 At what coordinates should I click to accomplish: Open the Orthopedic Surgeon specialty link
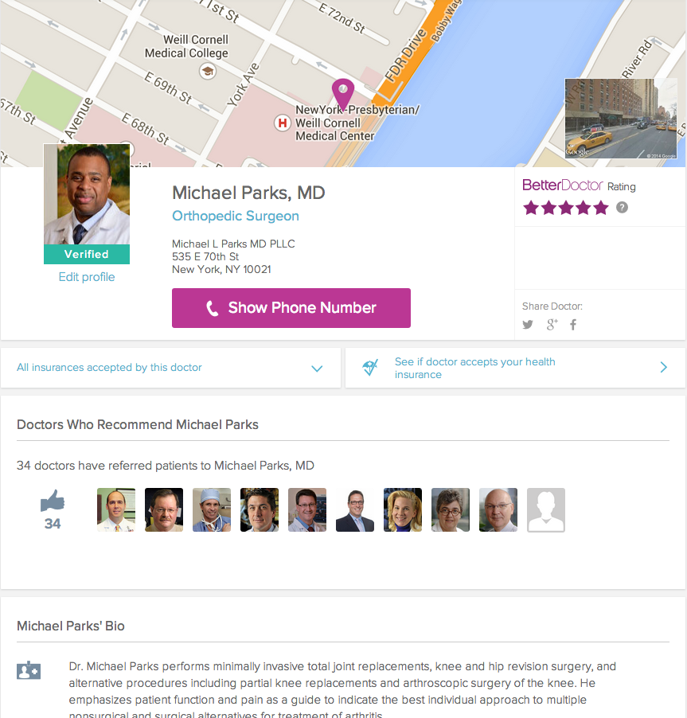click(236, 216)
